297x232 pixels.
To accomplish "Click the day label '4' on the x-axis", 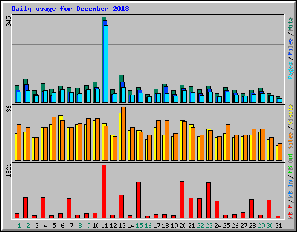I will pos(45,226).
